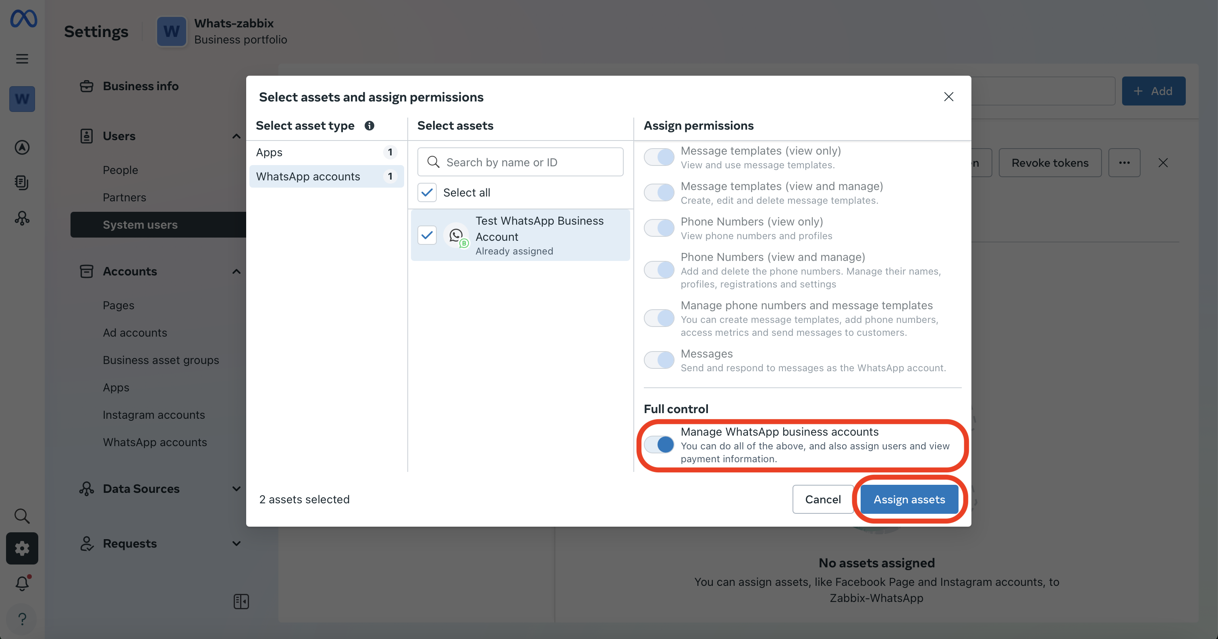Click the Requests person icon
This screenshot has height=639, width=1218.
click(x=87, y=544)
